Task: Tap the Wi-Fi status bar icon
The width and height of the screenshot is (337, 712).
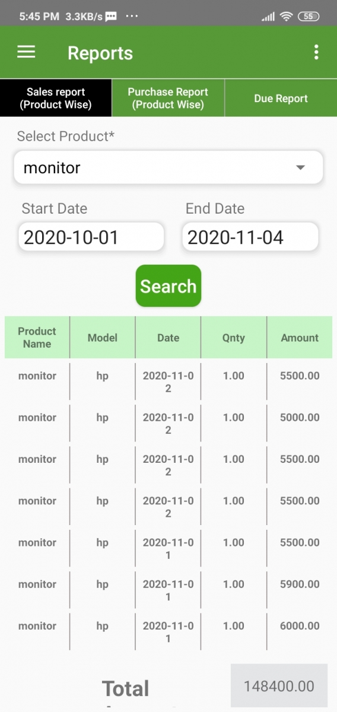Action: pyautogui.click(x=287, y=17)
